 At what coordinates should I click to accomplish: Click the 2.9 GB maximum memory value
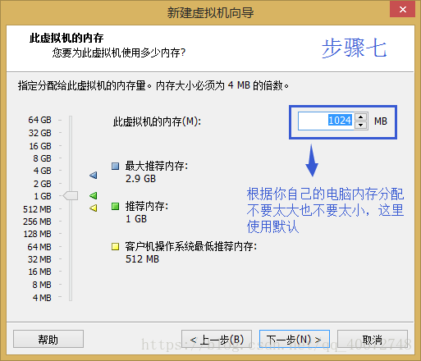coord(140,179)
